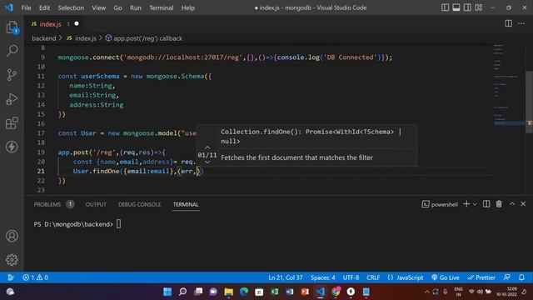Open the Edit menu

(x=44, y=7)
